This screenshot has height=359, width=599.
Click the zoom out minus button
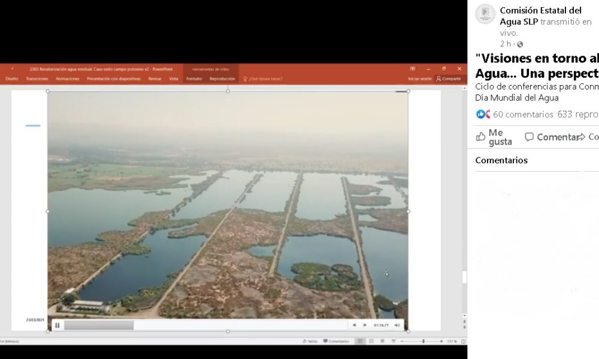[402, 341]
